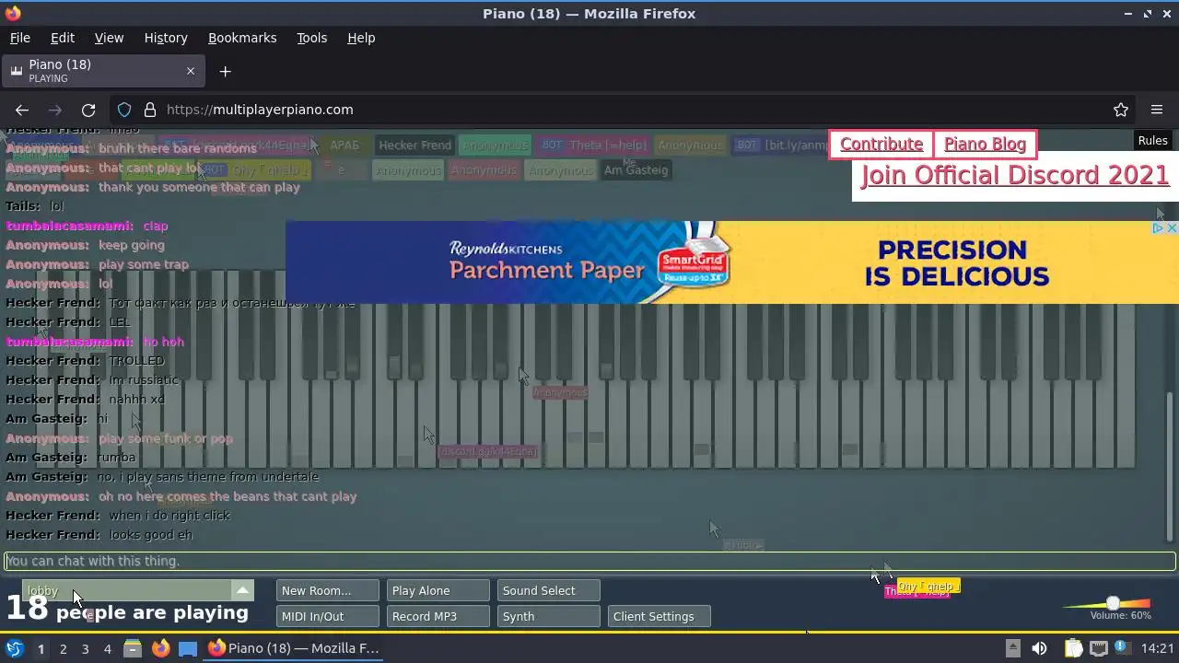Open the Sound Select button
The height and width of the screenshot is (663, 1179).
point(548,590)
